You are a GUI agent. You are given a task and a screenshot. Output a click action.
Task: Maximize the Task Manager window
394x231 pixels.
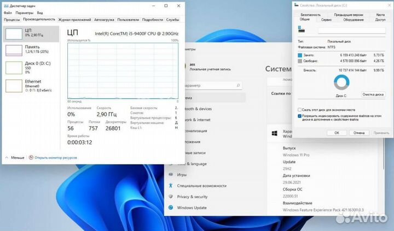pos(166,6)
